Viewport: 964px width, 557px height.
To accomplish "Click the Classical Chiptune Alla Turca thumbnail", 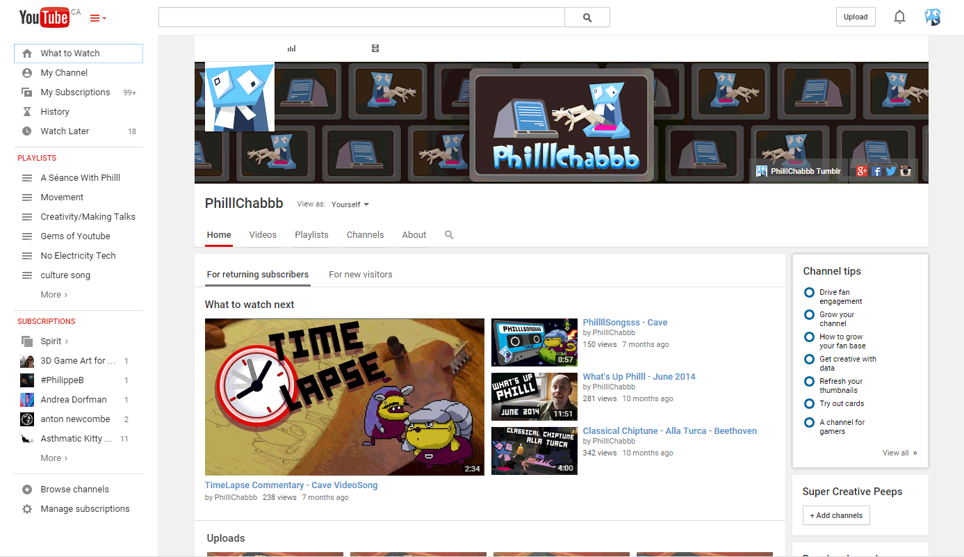I will tap(534, 451).
